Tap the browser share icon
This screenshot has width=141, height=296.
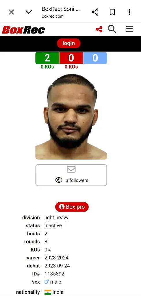coord(95,12)
